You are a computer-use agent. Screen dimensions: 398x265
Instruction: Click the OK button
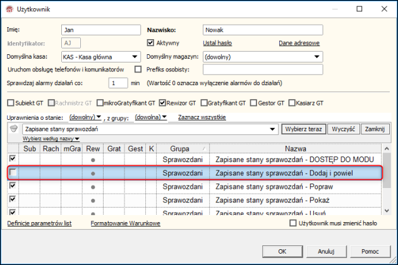click(282, 250)
